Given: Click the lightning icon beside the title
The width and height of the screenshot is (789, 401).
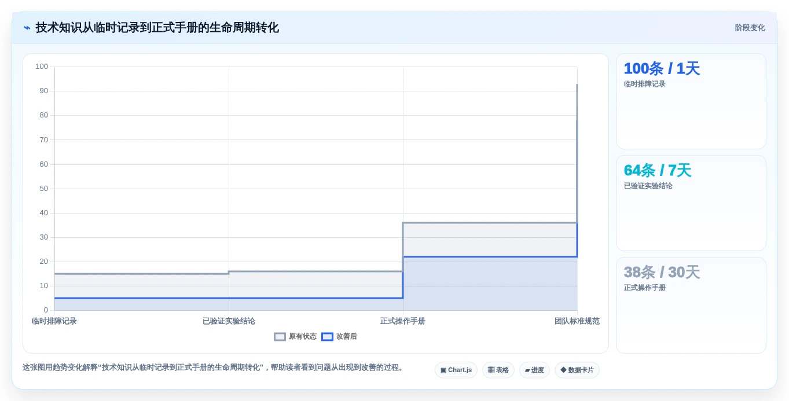Looking at the screenshot, I should click(27, 28).
